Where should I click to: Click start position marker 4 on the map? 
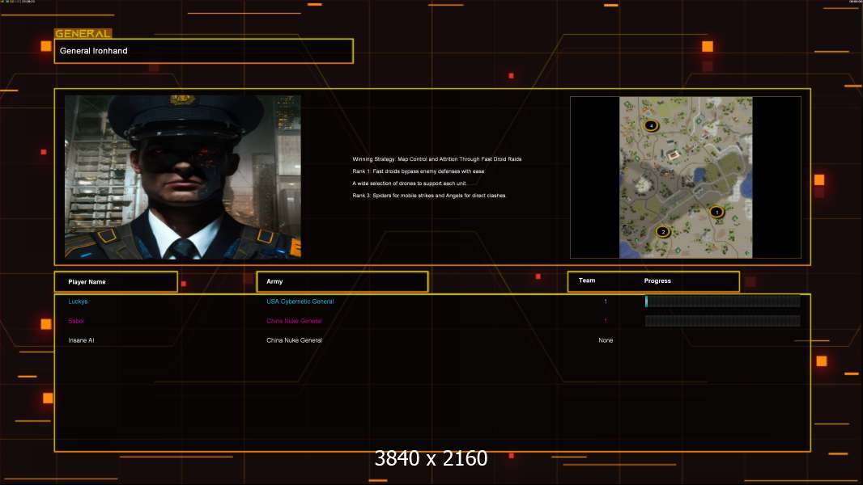[x=651, y=126]
